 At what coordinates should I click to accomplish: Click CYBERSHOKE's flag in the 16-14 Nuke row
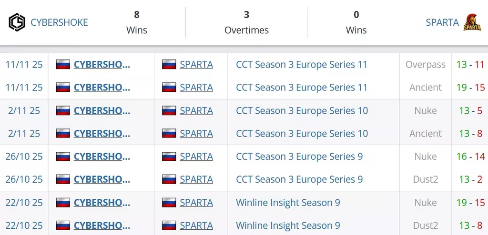(x=63, y=157)
